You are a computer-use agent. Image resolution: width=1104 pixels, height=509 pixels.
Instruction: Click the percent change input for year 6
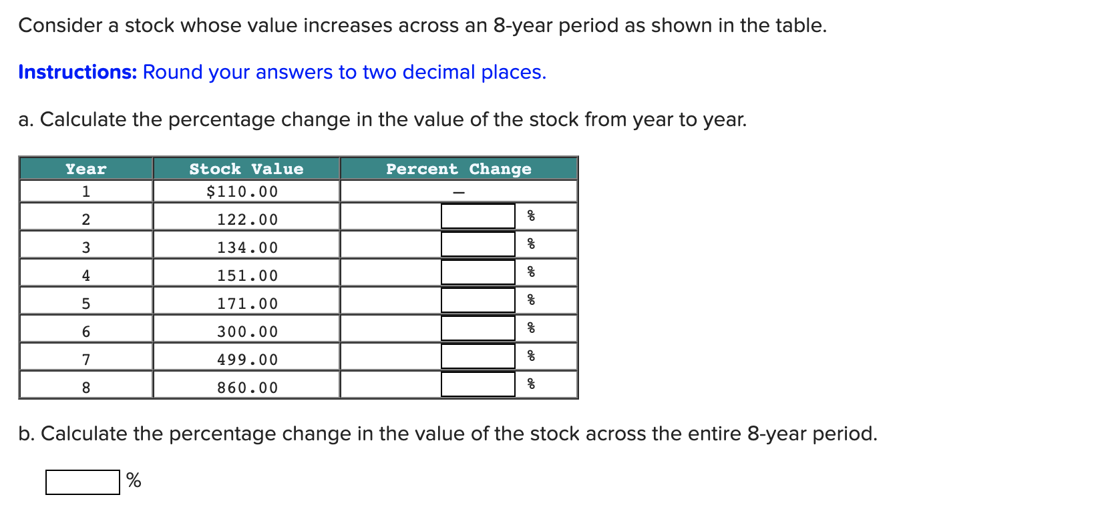[x=477, y=327]
